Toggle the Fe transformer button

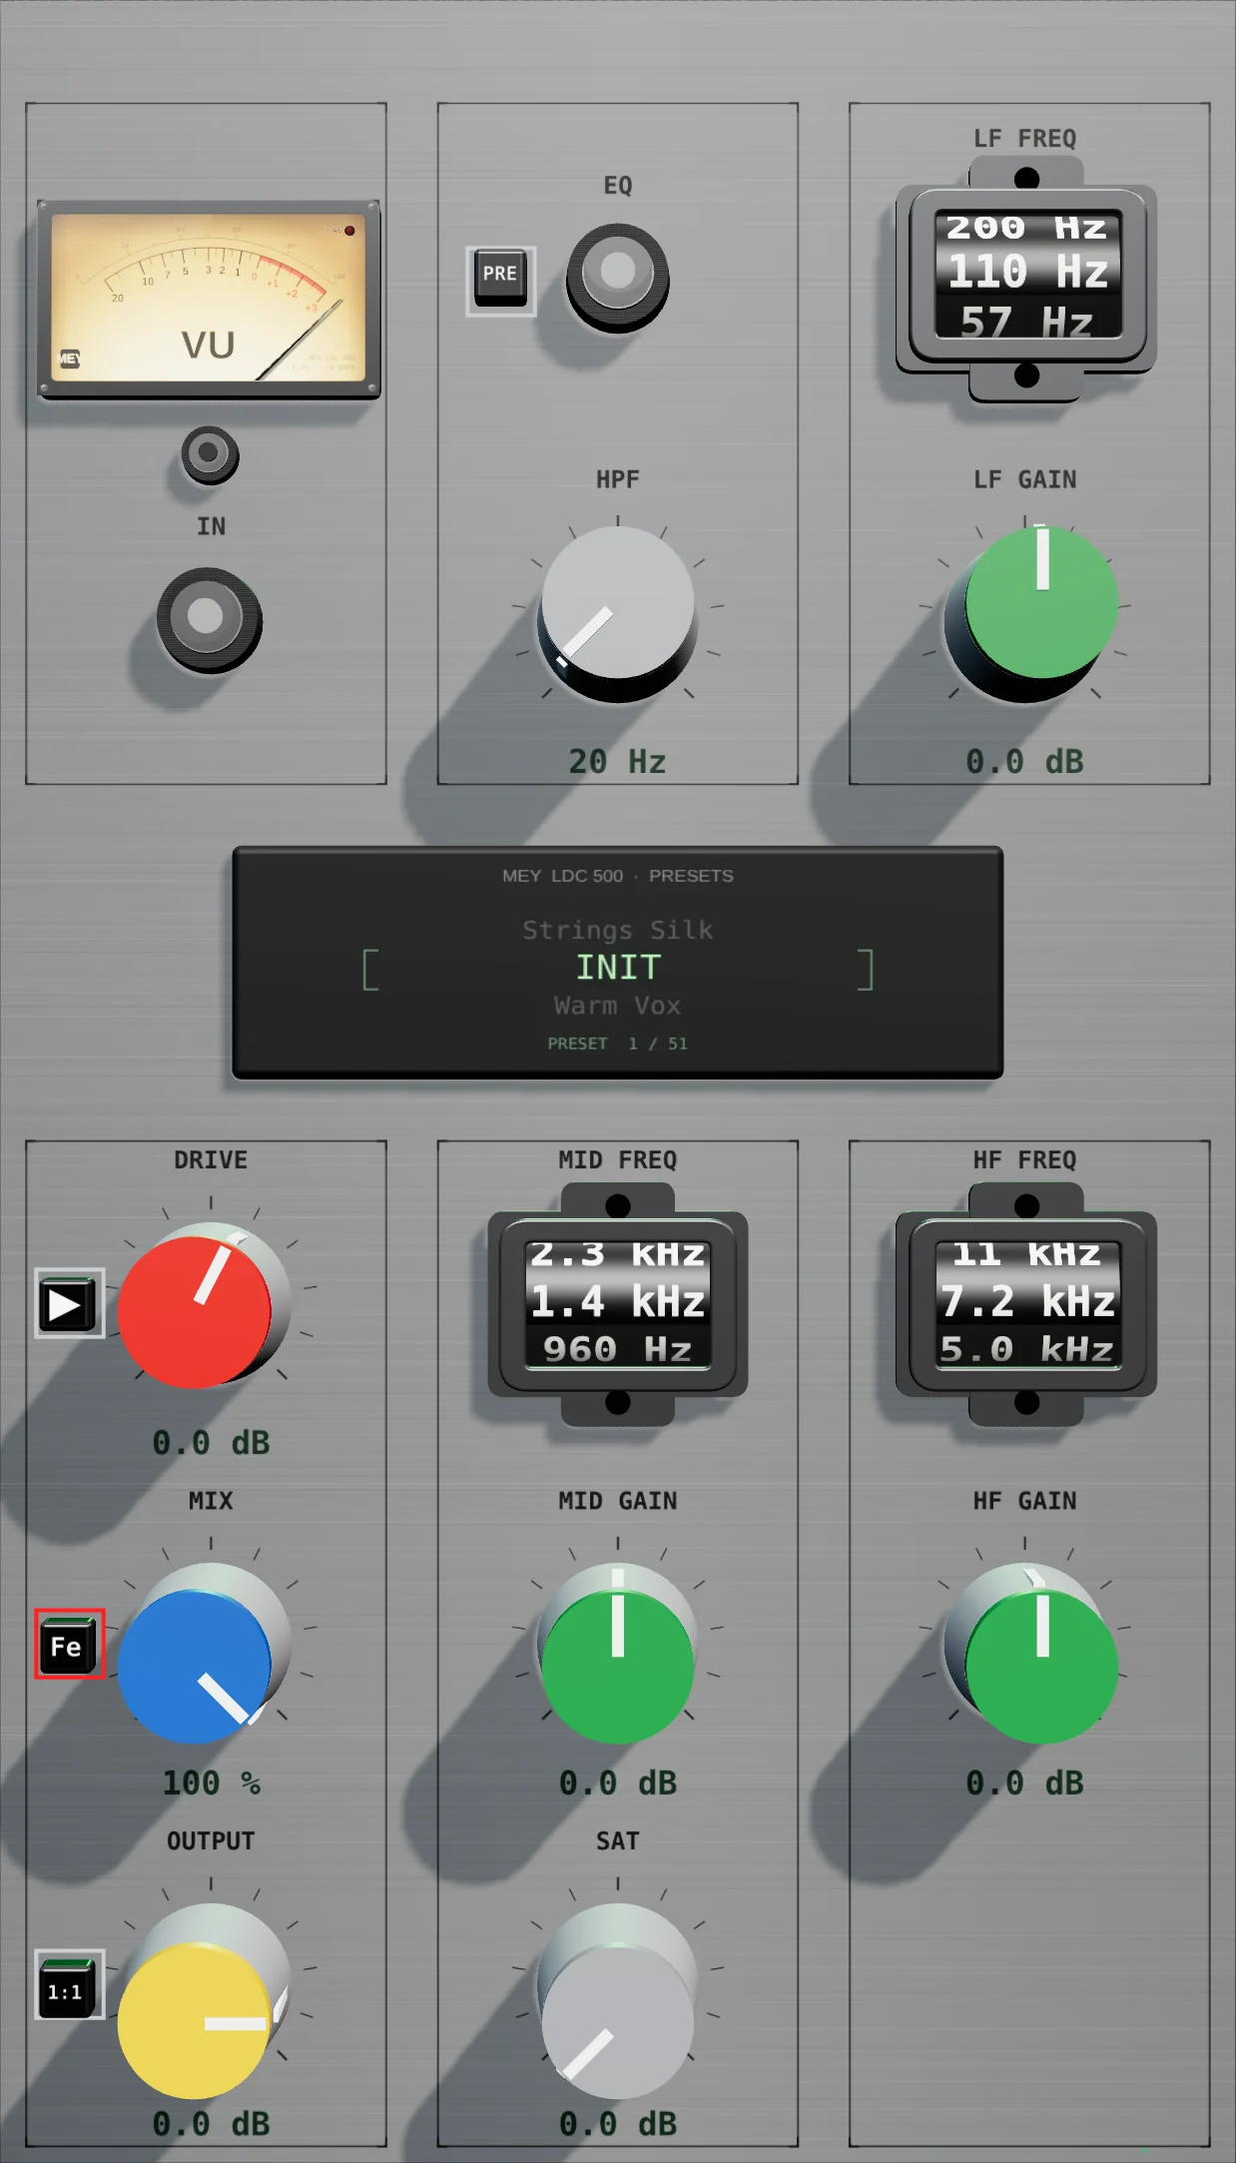(69, 1644)
